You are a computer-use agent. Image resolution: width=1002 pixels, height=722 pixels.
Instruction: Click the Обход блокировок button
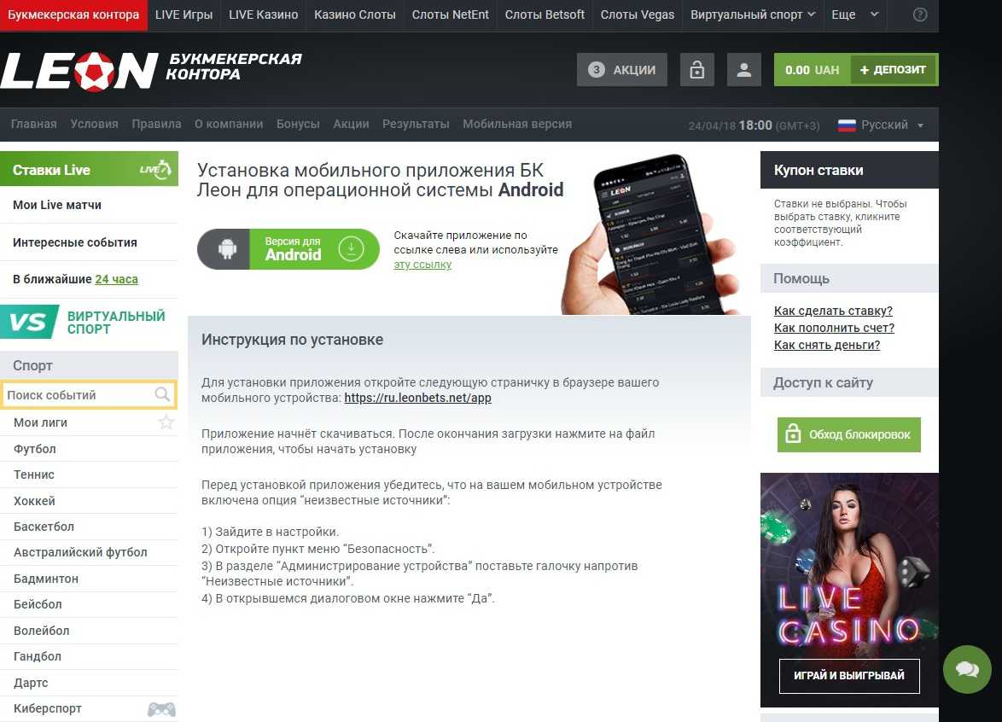pos(848,434)
